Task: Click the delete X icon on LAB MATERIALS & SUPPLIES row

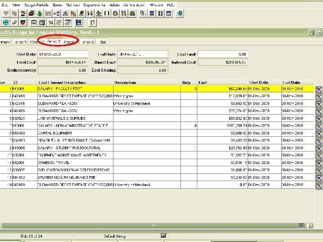Action: click(319, 119)
